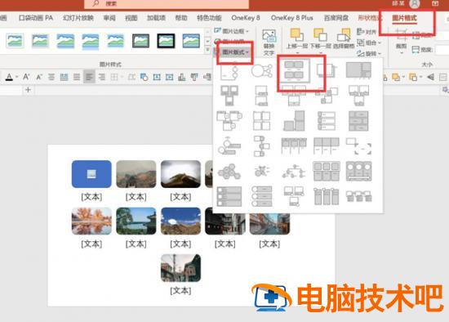
Task: Click the search box in title bar
Action: coord(167,4)
